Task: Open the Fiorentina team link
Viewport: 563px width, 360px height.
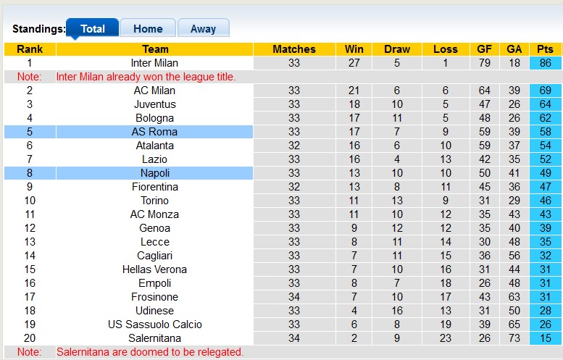Action: [x=154, y=187]
